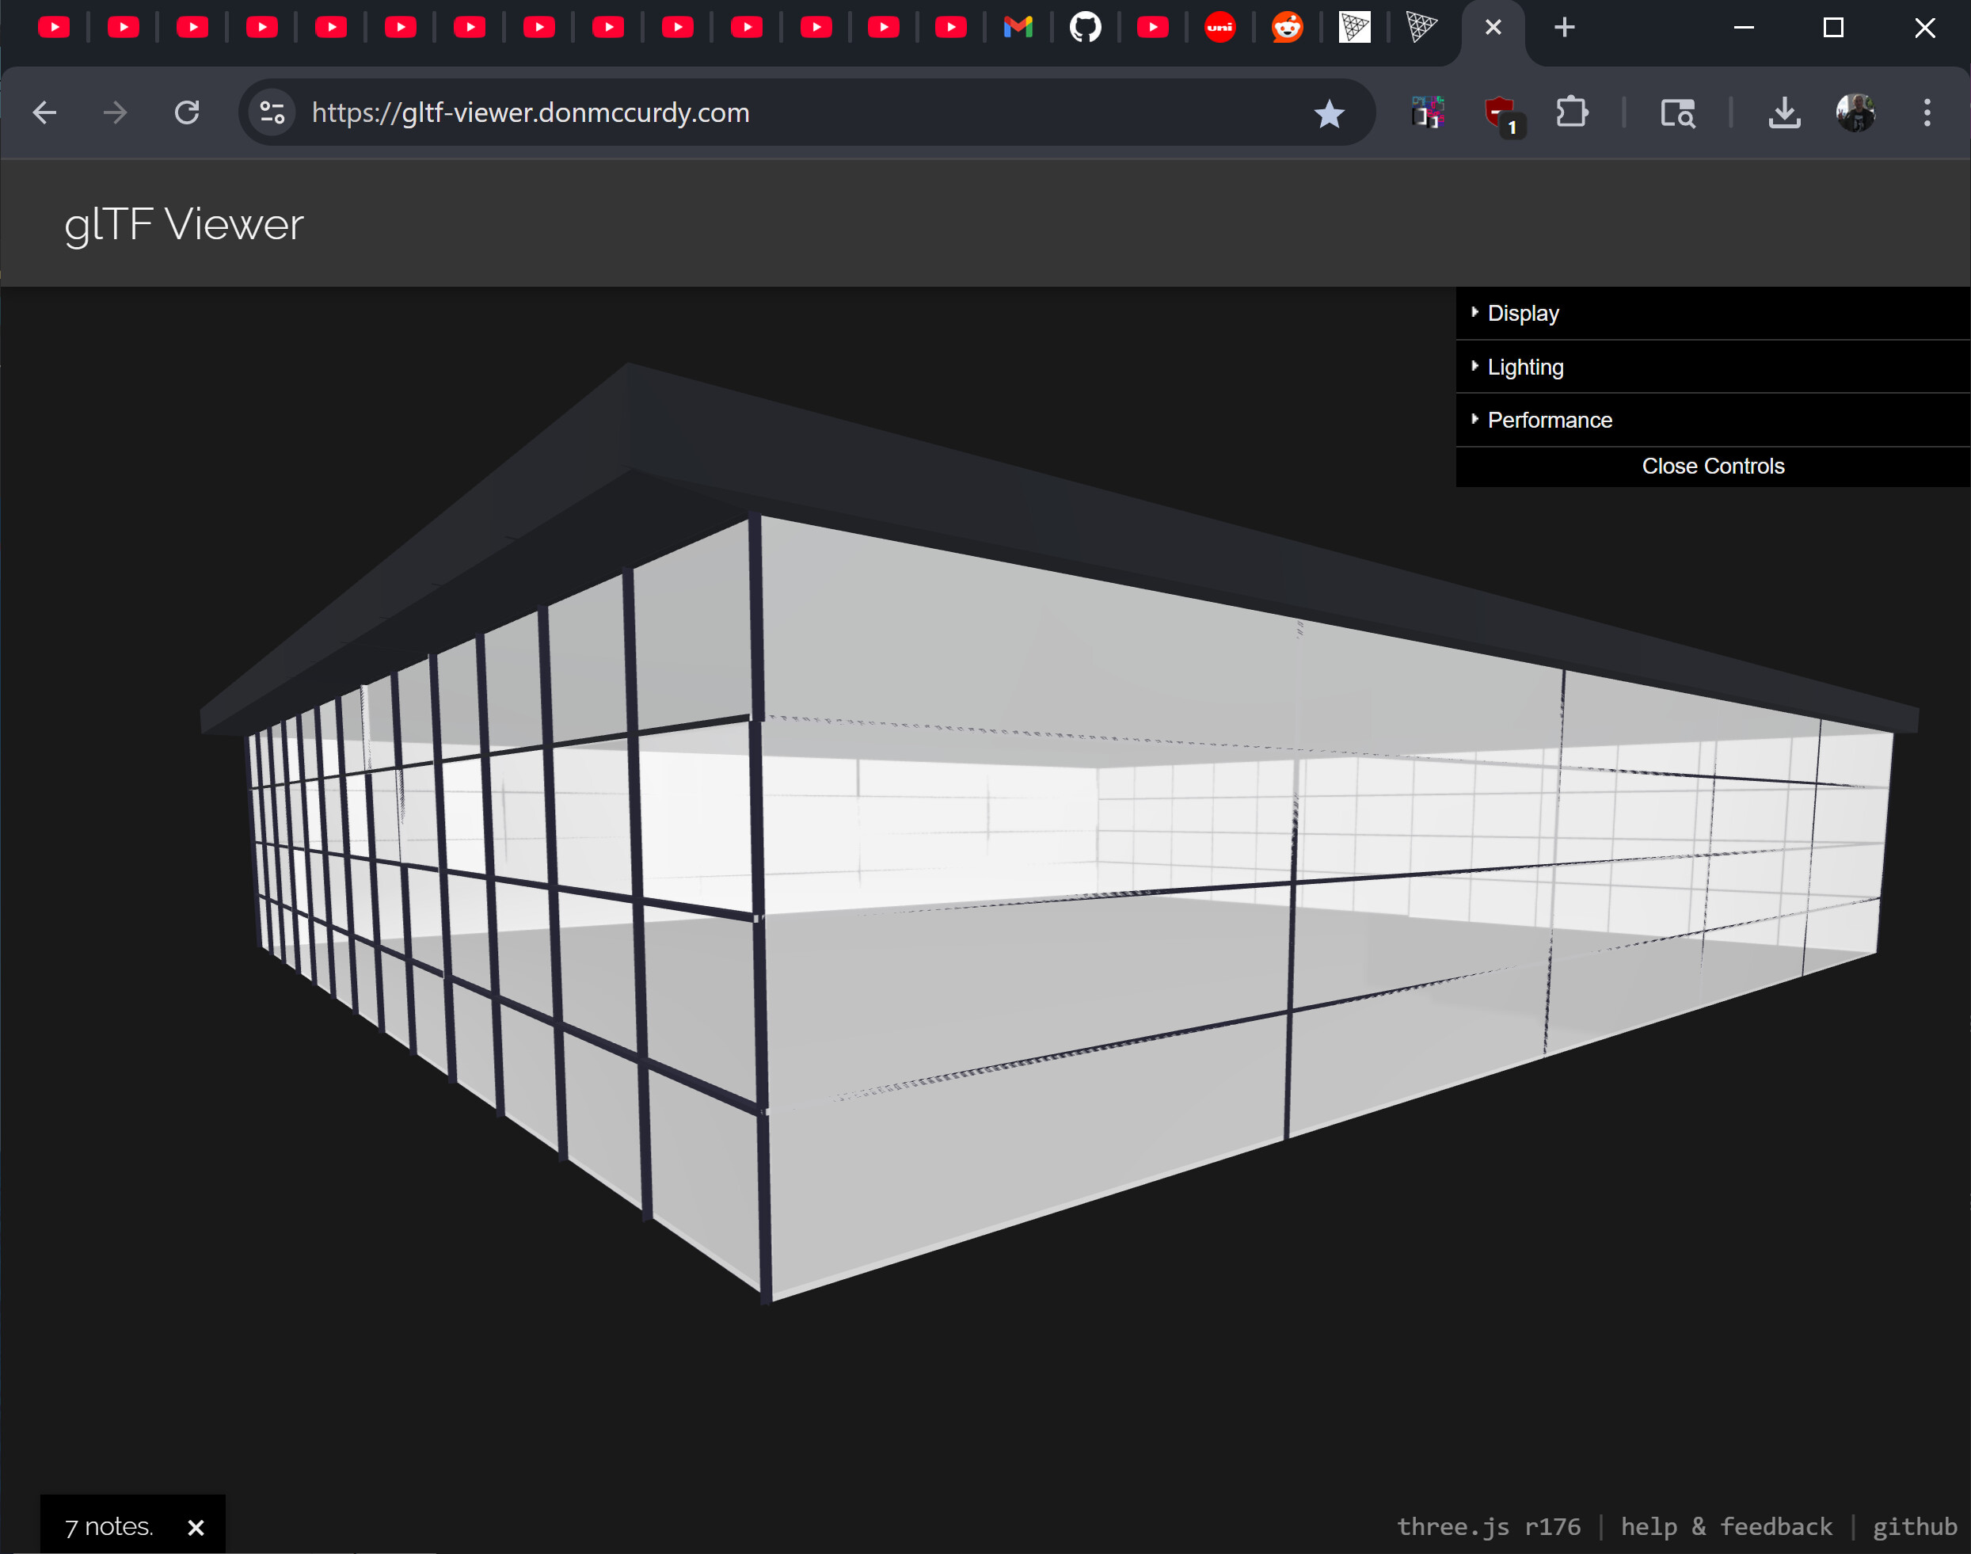Screen dimensions: 1971x1554
Task: Expand the Performance controls folder
Action: (1713, 421)
